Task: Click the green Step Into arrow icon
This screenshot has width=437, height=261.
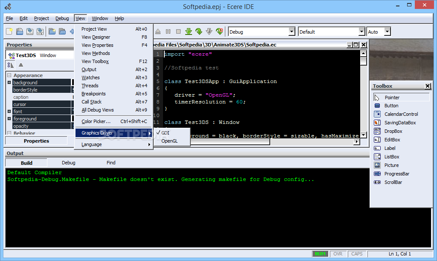Action: tap(189, 32)
